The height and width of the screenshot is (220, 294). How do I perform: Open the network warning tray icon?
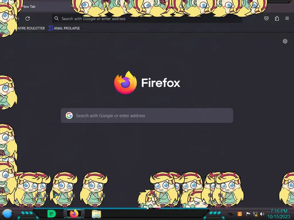(255, 214)
